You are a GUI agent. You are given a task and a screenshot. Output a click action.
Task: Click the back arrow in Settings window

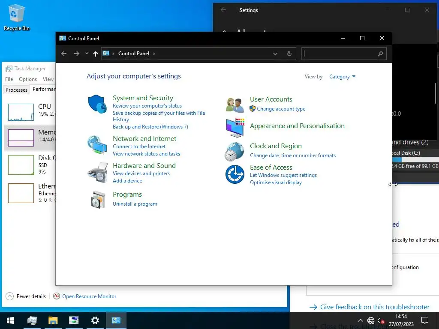[x=223, y=10]
